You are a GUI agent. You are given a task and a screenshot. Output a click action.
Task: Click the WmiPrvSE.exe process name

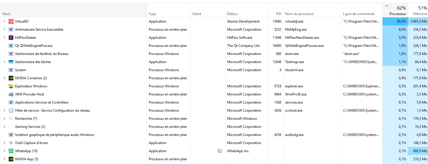pyautogui.click(x=296, y=94)
